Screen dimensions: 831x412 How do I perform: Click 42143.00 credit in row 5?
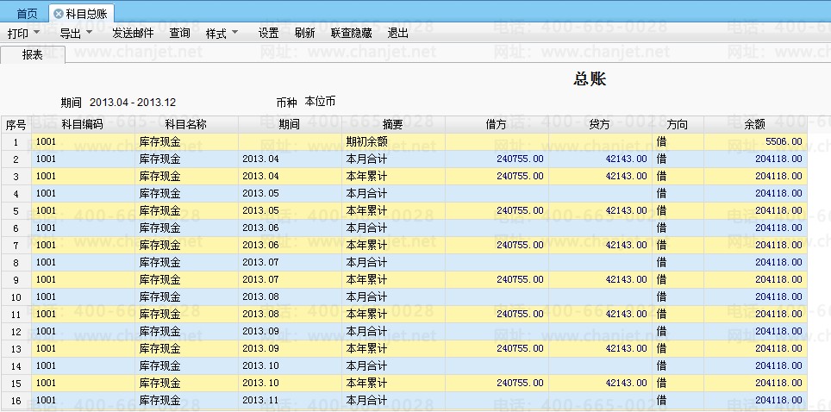pos(599,210)
